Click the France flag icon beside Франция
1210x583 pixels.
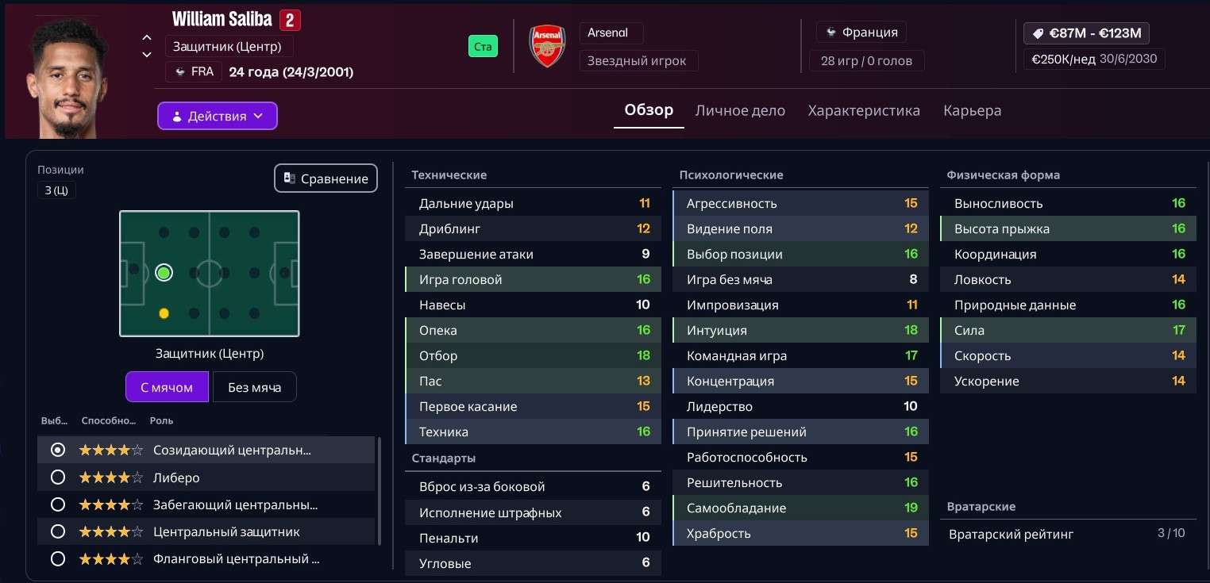coord(830,33)
